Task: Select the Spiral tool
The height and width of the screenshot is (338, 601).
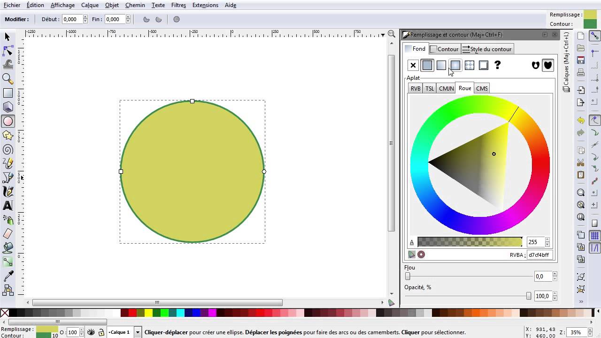Action: [x=8, y=149]
